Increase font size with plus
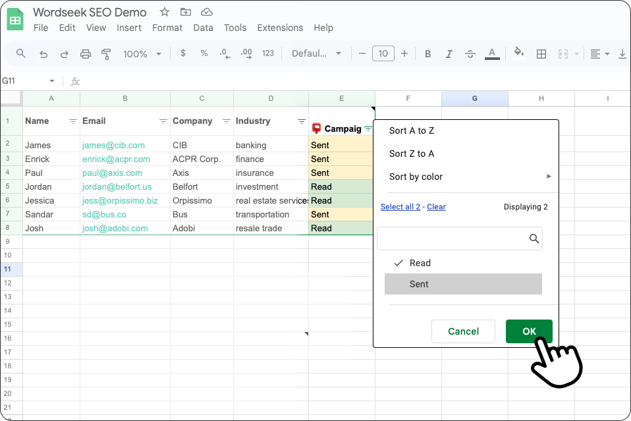Viewport: 631px width, 421px height. point(404,53)
